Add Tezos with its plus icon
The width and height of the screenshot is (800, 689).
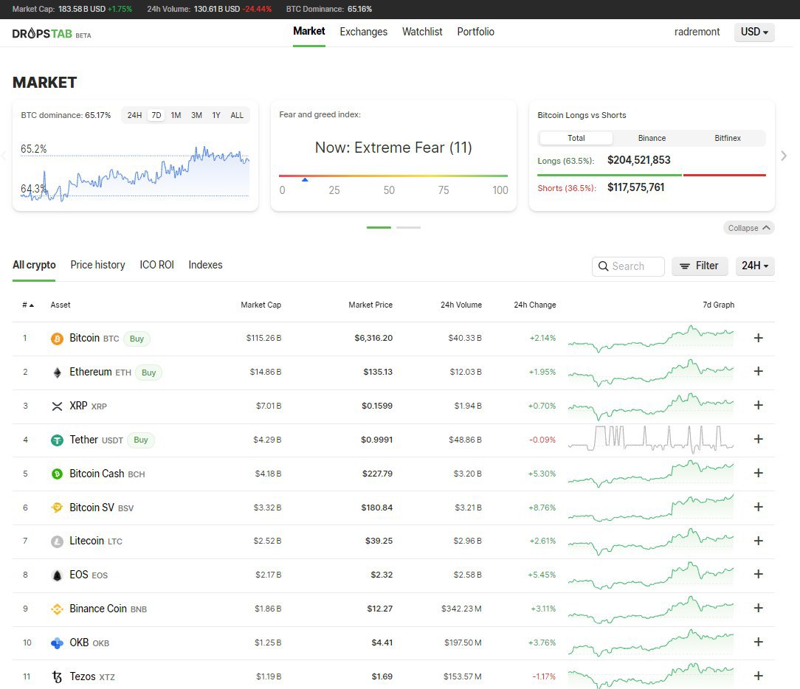click(759, 676)
